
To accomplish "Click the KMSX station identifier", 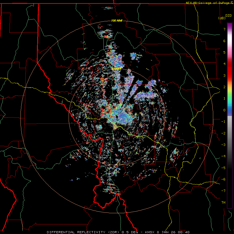I will [150, 232].
